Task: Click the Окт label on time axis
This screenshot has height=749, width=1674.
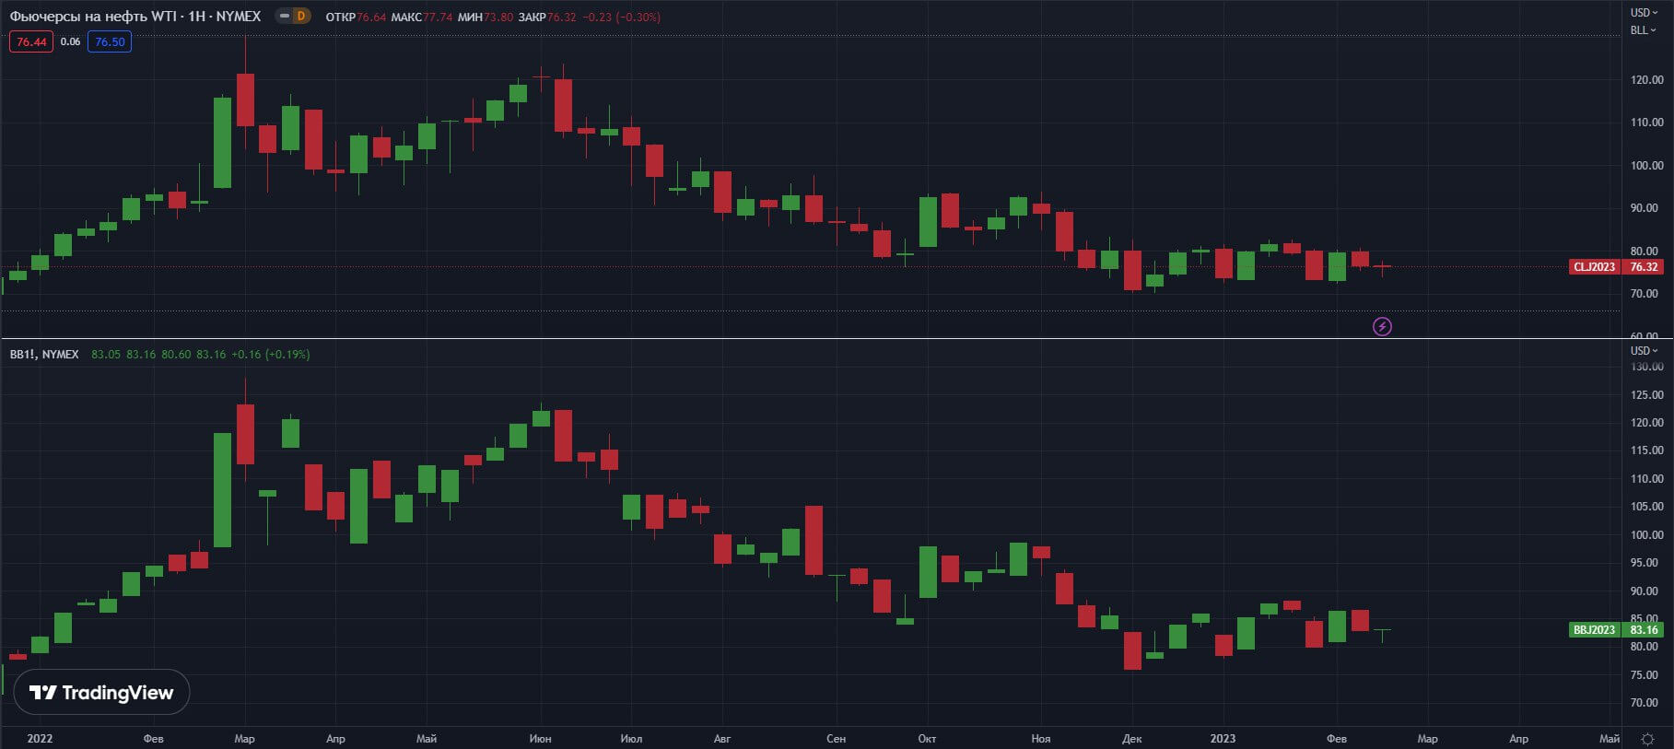Action: point(927,739)
